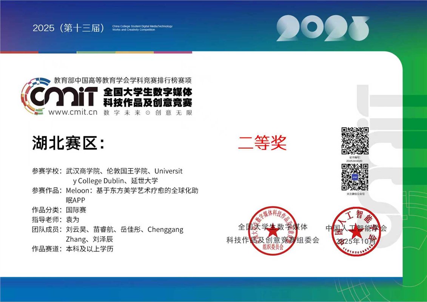The height and width of the screenshot is (302, 427).
Task: Click the signature line 科技作品及创意竞赛组委会
Action: pyautogui.click(x=273, y=240)
